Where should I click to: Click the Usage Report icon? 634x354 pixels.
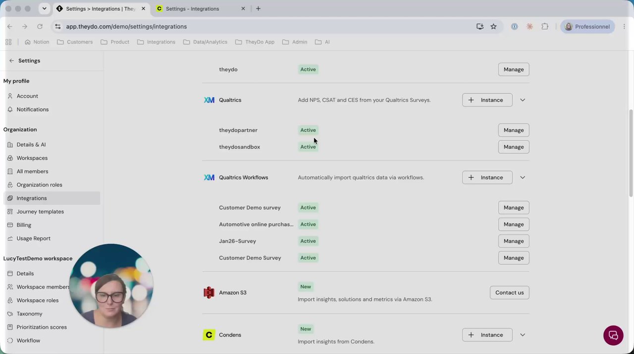click(x=10, y=238)
